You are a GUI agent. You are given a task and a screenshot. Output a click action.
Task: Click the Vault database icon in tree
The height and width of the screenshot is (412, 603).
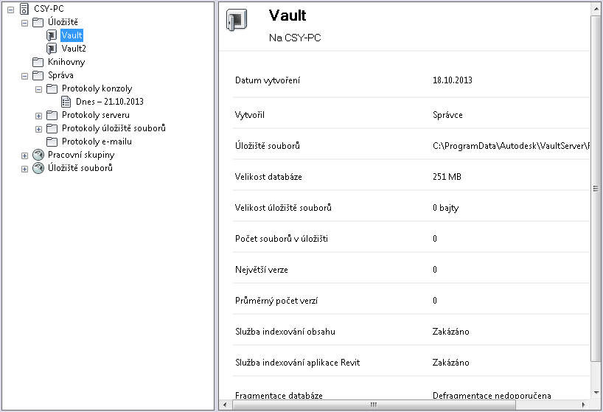52,35
